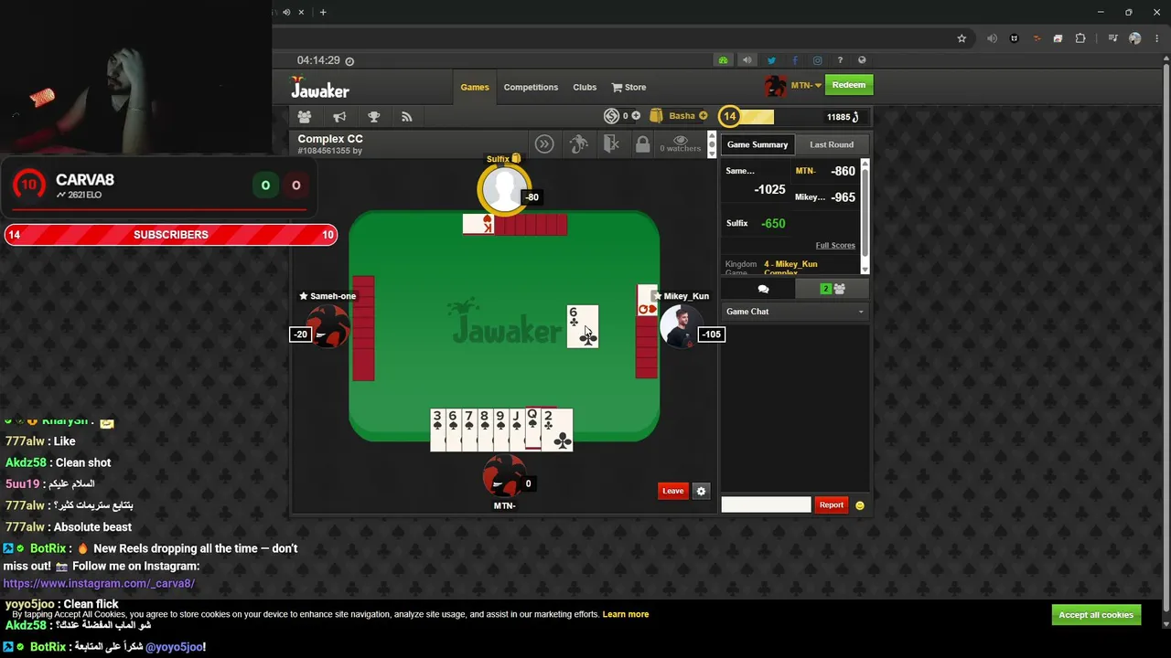Add tokens with the plus next to 0
Viewport: 1171px width, 658px height.
(x=636, y=116)
